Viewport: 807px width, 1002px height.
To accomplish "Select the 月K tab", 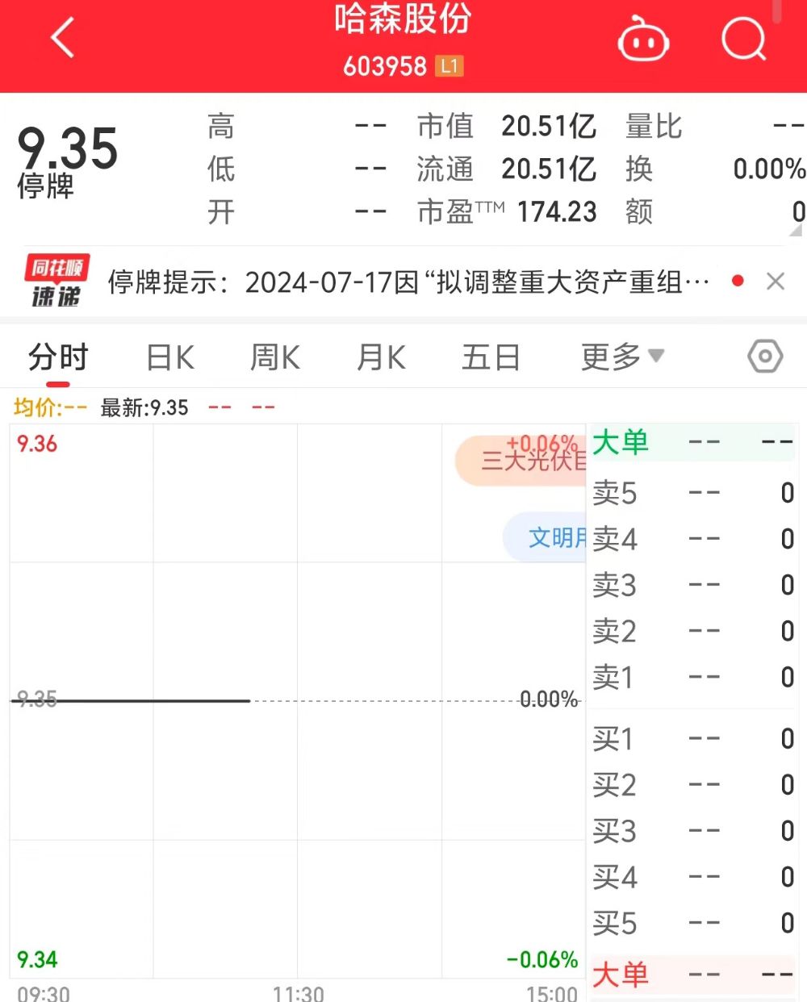I will tap(381, 357).
